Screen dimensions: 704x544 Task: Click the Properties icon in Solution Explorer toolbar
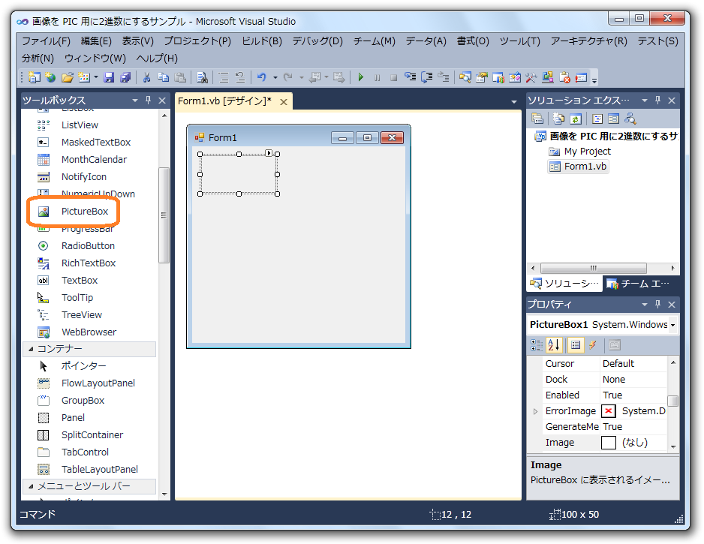pyautogui.click(x=537, y=119)
